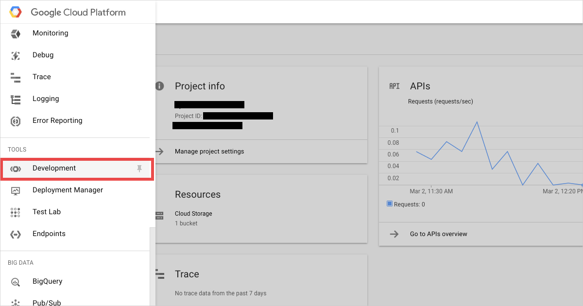Open the Trace icon in navigation menu
The width and height of the screenshot is (583, 306).
click(16, 77)
